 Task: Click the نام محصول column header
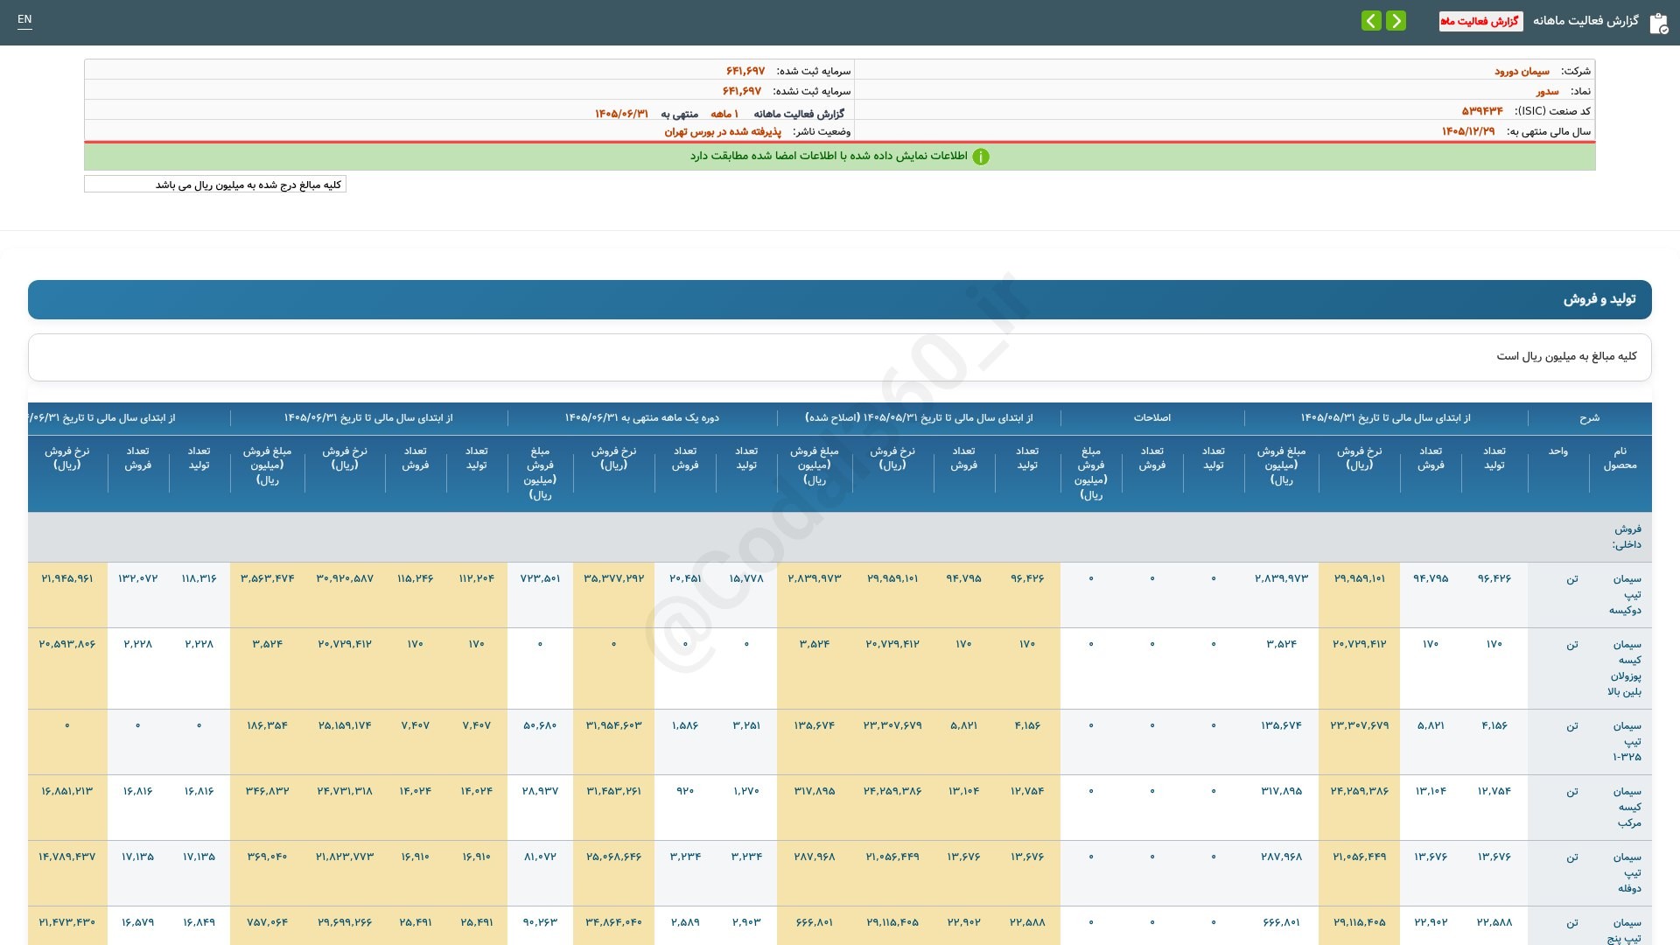(x=1620, y=458)
